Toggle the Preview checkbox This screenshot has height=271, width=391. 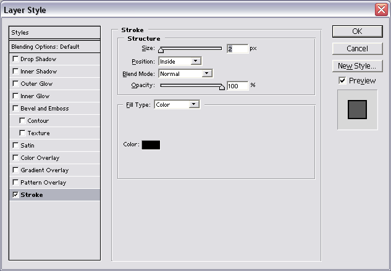pos(342,80)
